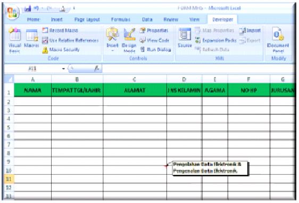Select column F header
Image resolution: width=299 pixels, height=203 pixels.
pos(248,79)
